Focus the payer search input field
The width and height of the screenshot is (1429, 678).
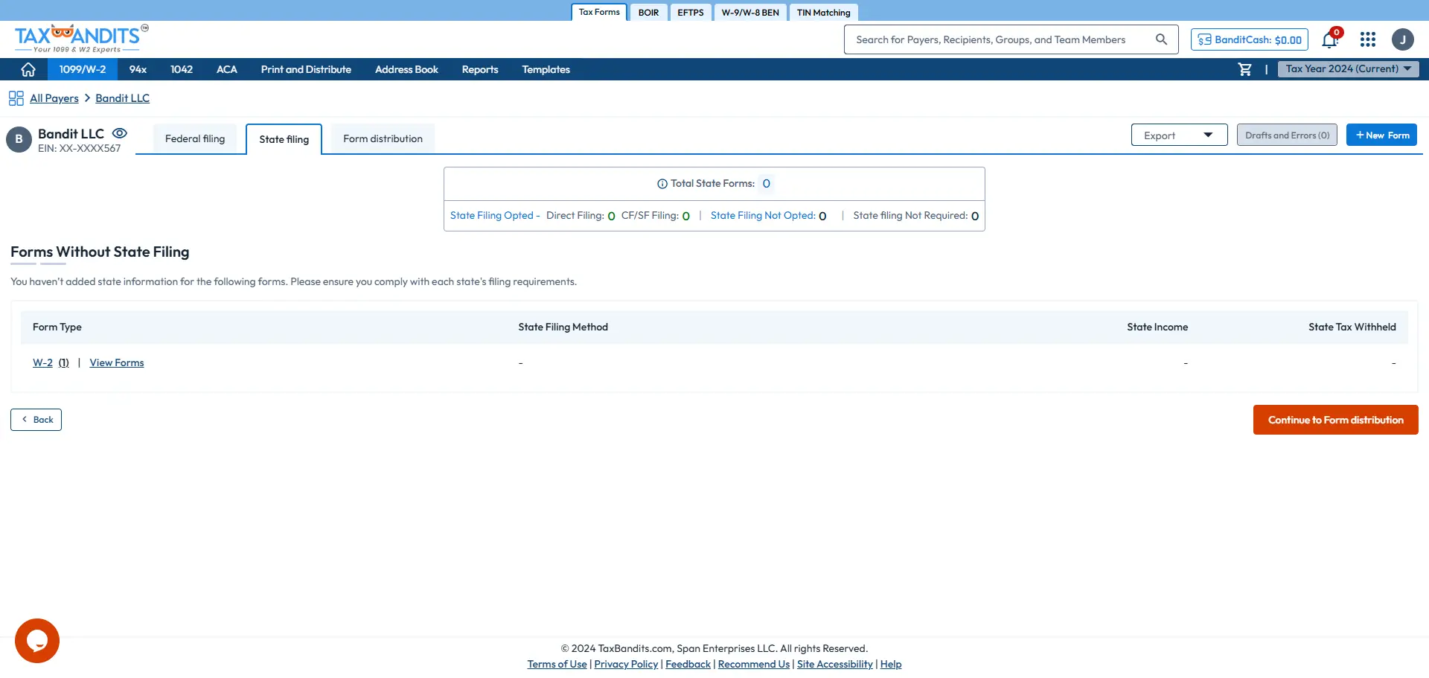997,39
